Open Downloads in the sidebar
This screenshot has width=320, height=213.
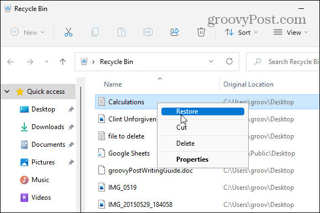click(x=48, y=127)
